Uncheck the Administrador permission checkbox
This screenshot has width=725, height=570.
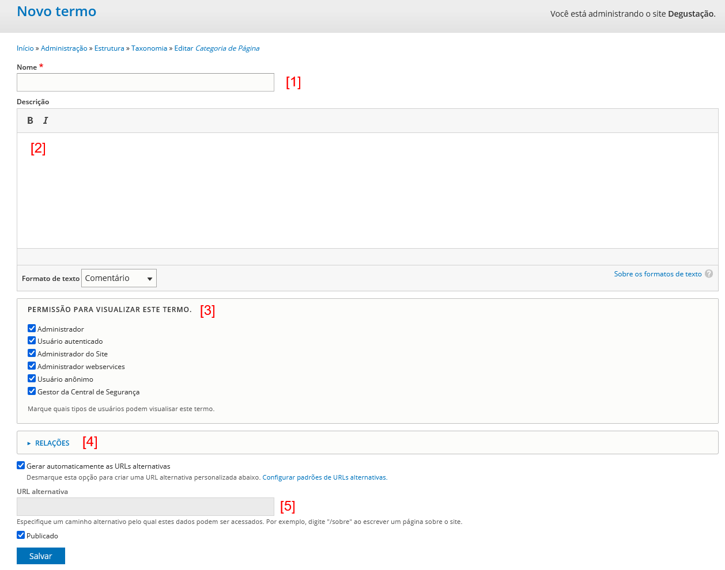tap(32, 329)
